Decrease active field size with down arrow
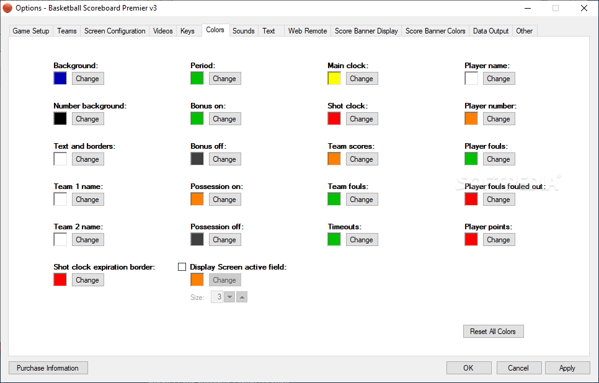This screenshot has height=383, width=599. click(229, 297)
